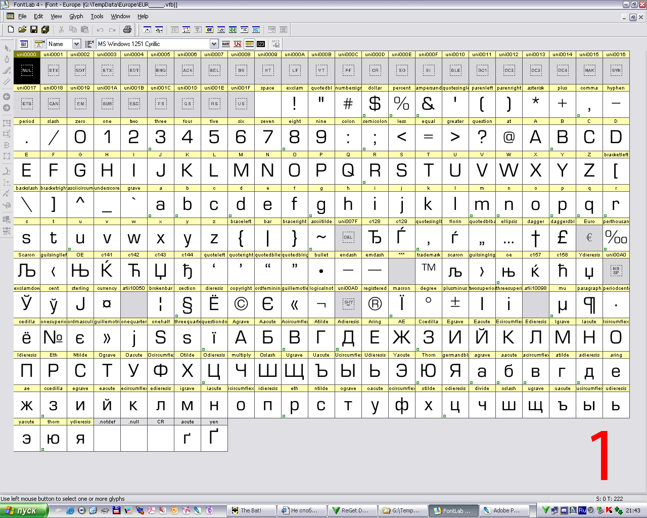Create a new font with the New icon
The width and height of the screenshot is (647, 518).
[x=11, y=30]
